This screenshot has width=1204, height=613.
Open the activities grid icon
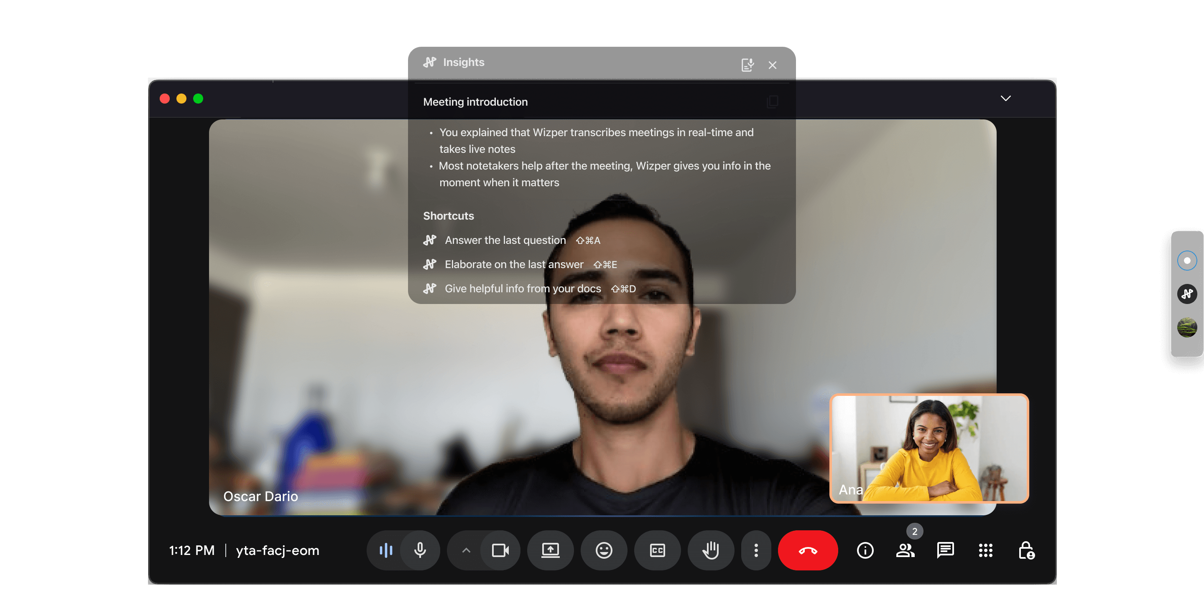(x=985, y=550)
